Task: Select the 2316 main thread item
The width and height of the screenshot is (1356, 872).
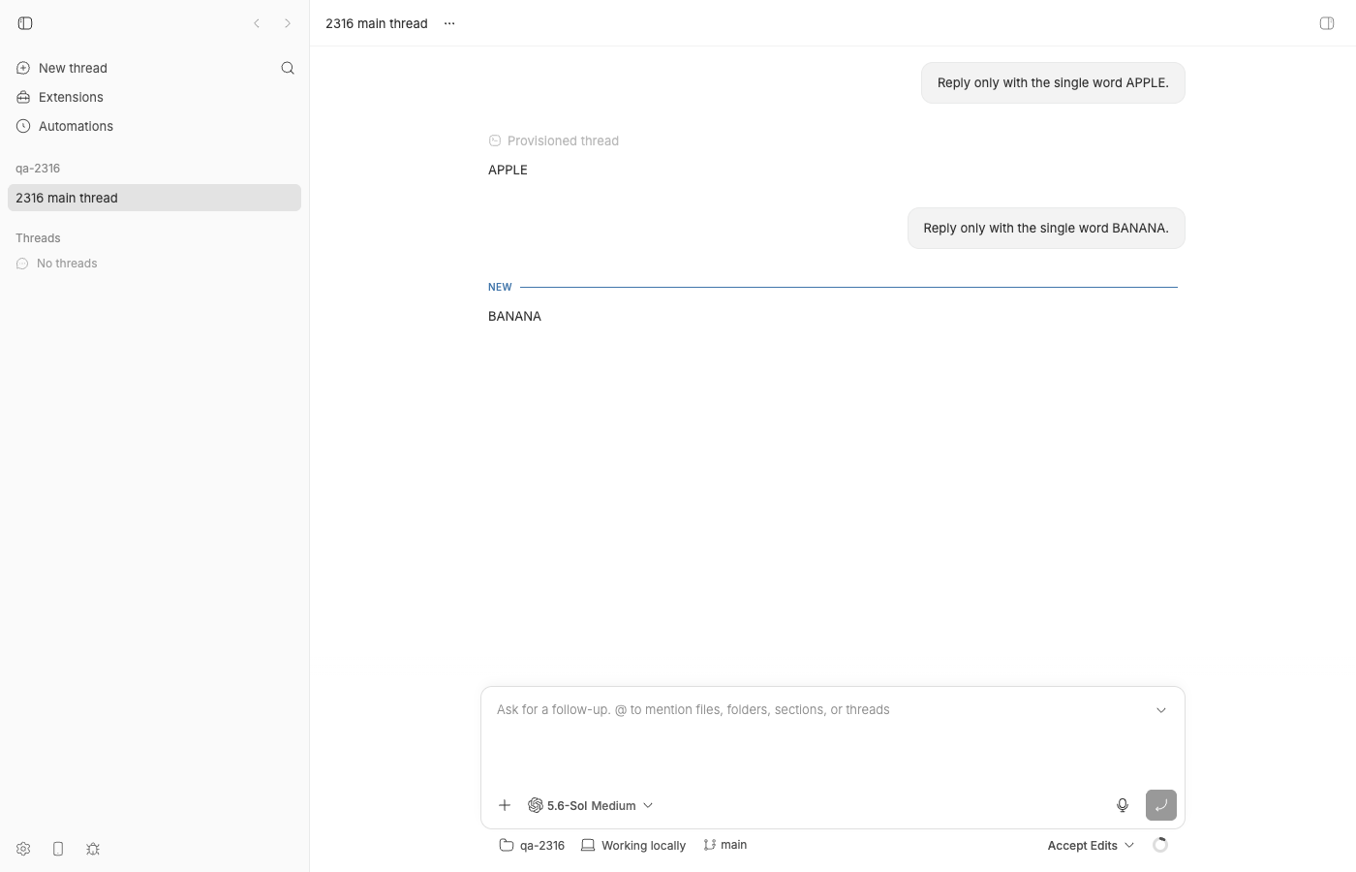Action: pos(154,198)
